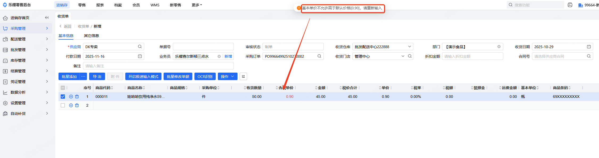
Task: Open the 收货仓库 dropdown
Action: [383, 47]
